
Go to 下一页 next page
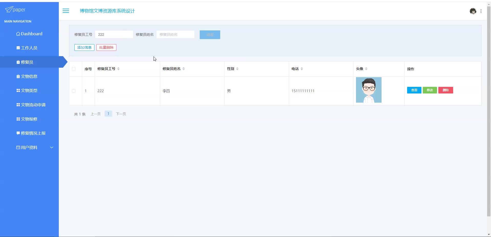coord(121,114)
